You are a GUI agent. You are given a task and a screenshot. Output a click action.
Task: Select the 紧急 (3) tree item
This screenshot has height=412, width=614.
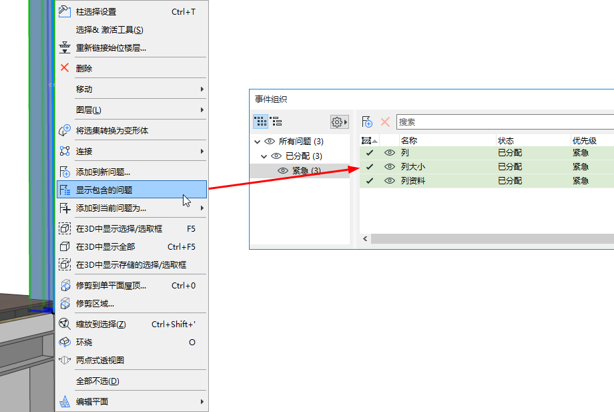click(x=300, y=171)
